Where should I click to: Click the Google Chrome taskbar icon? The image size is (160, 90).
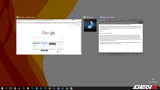click(x=67, y=88)
